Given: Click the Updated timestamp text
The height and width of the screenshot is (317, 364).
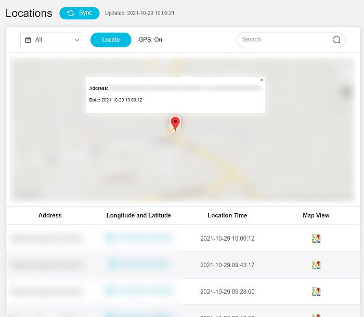Looking at the screenshot, I should pyautogui.click(x=140, y=13).
